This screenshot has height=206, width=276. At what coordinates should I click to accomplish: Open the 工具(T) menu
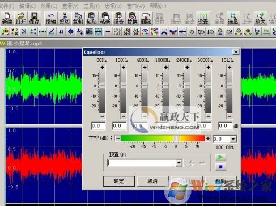[x=91, y=6]
